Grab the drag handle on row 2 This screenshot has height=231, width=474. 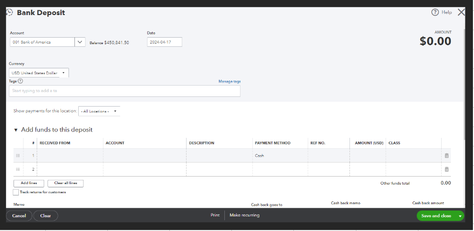[18, 170]
